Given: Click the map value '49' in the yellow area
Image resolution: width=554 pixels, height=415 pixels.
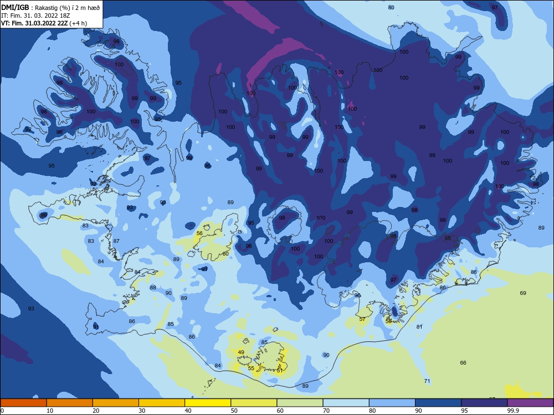Looking at the screenshot, I should [x=241, y=352].
